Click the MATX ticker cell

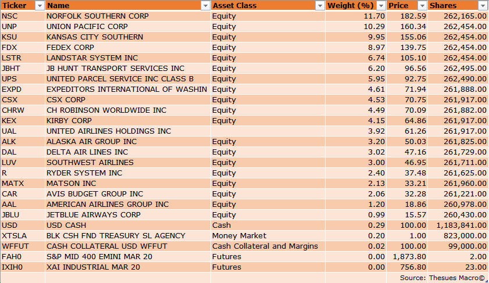[x=23, y=183]
